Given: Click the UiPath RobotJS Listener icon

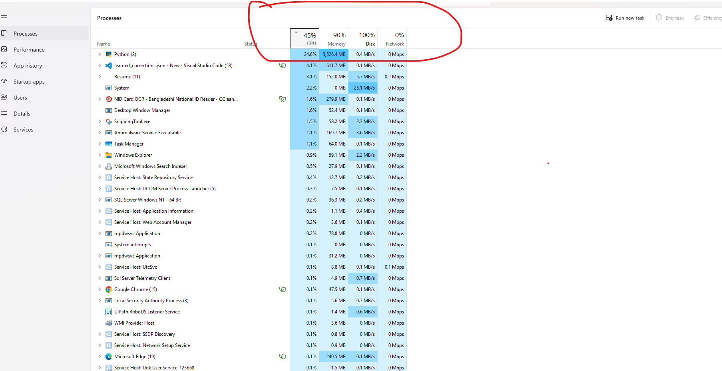Looking at the screenshot, I should (x=108, y=312).
